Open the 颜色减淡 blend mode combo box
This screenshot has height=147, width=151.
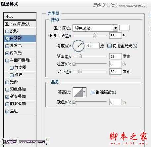pos(95,28)
